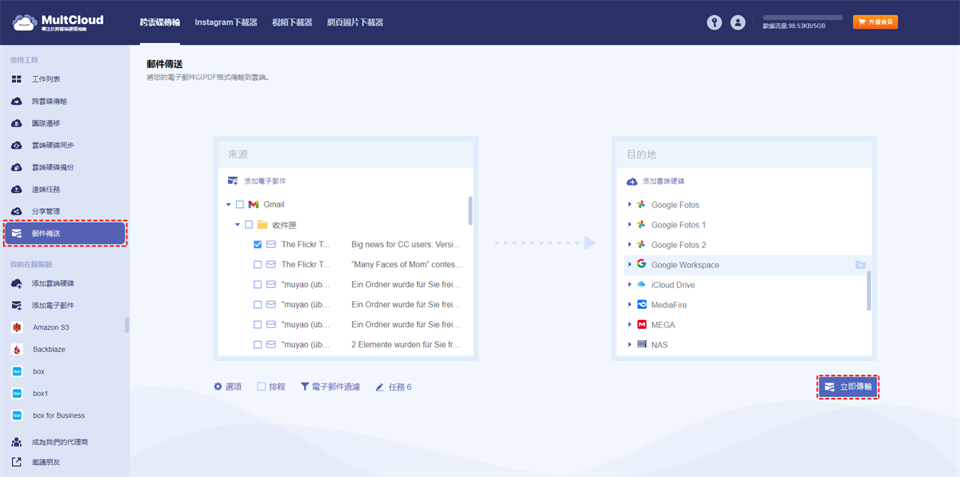Switch to Instagram下載器 tab
Image resolution: width=960 pixels, height=477 pixels.
(x=226, y=22)
